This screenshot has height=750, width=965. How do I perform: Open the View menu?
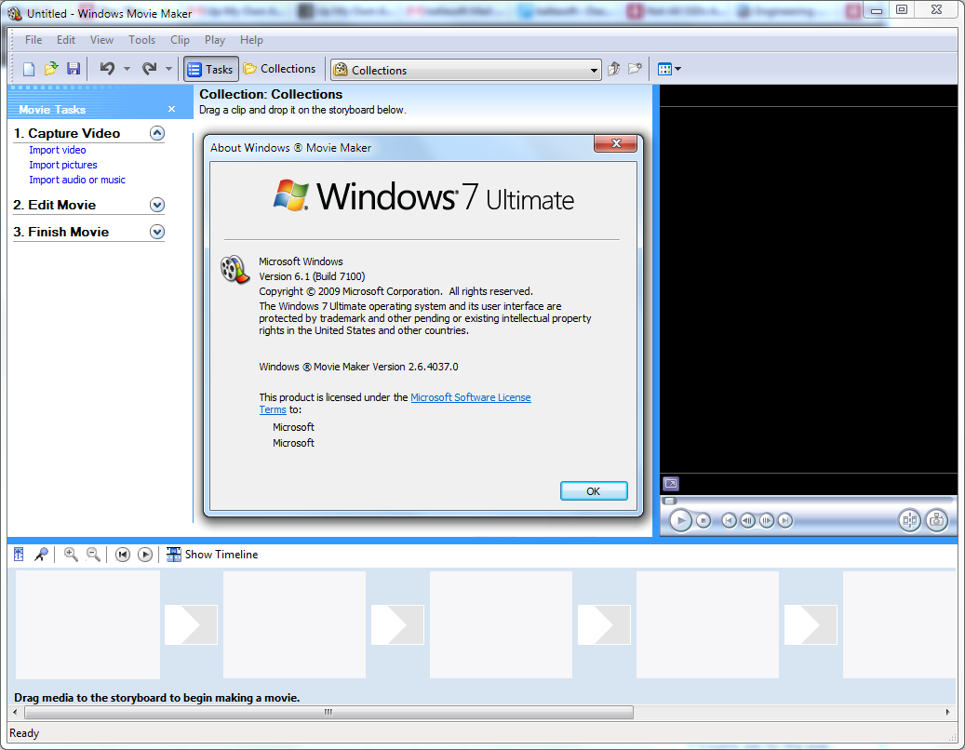point(101,40)
